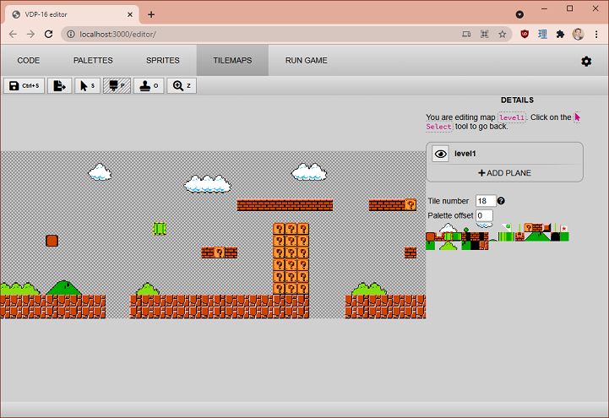Open the uBlock Origin extension icon
Viewport: 609px width, 418px height.
click(525, 34)
